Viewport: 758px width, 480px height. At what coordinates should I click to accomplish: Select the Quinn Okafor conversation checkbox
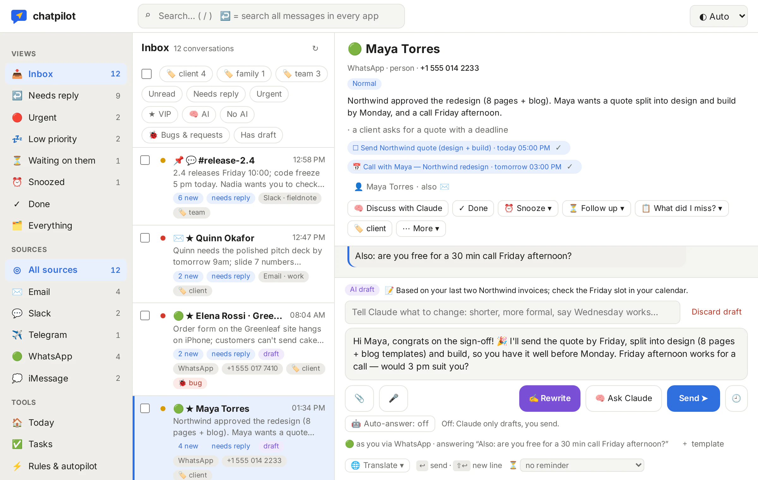pos(145,238)
